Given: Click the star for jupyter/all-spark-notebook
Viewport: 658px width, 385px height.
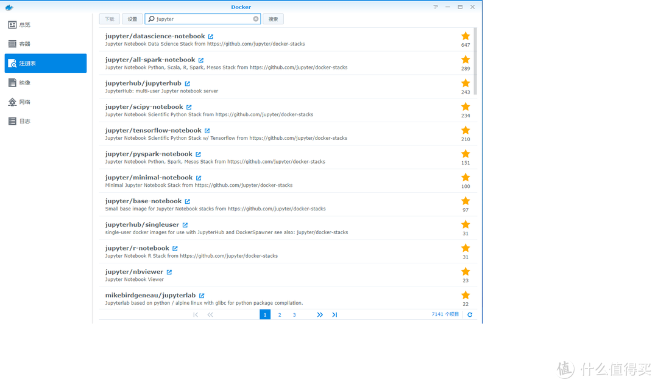Looking at the screenshot, I should (x=465, y=60).
